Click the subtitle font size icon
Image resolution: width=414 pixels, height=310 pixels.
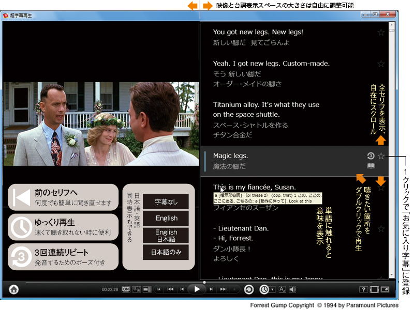[282, 289]
